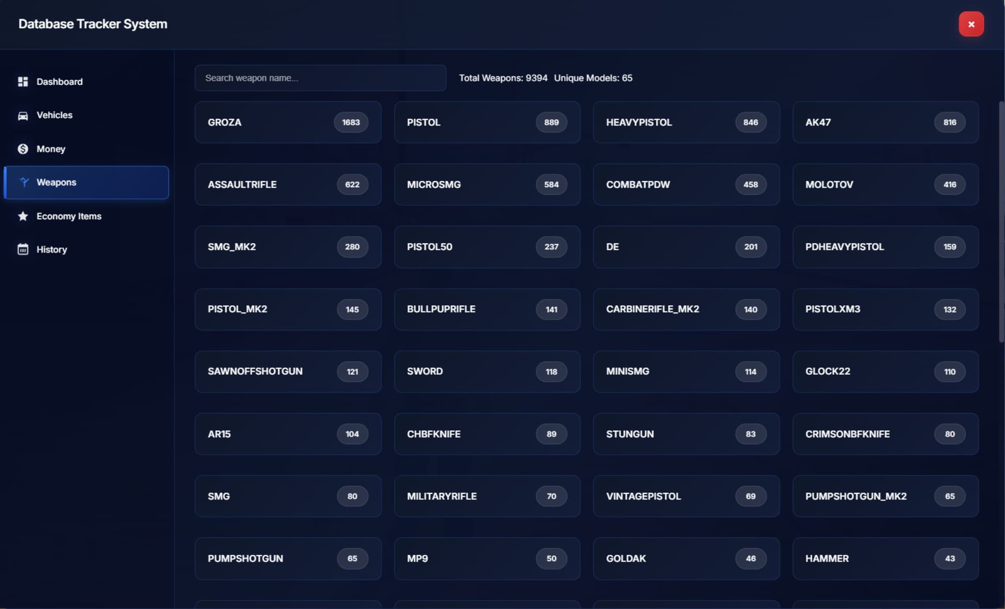Click the History calendar icon
The image size is (1005, 609).
pyautogui.click(x=23, y=249)
